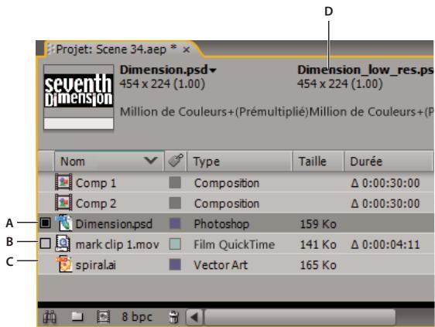Click the 141 Ko size value
The image size is (435, 327).
pyautogui.click(x=318, y=245)
